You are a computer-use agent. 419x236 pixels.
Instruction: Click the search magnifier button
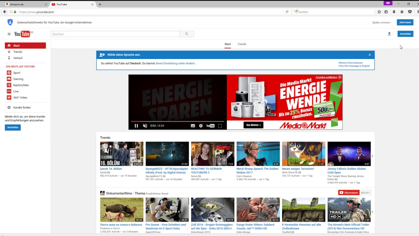(187, 34)
